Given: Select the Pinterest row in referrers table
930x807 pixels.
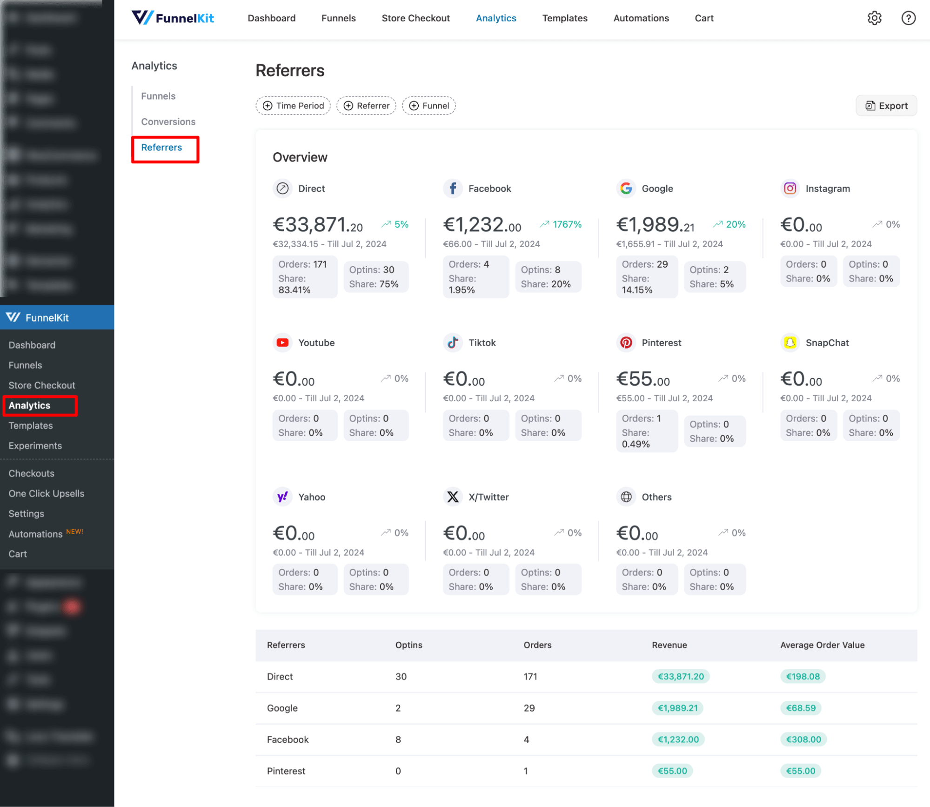Looking at the screenshot, I should 586,771.
